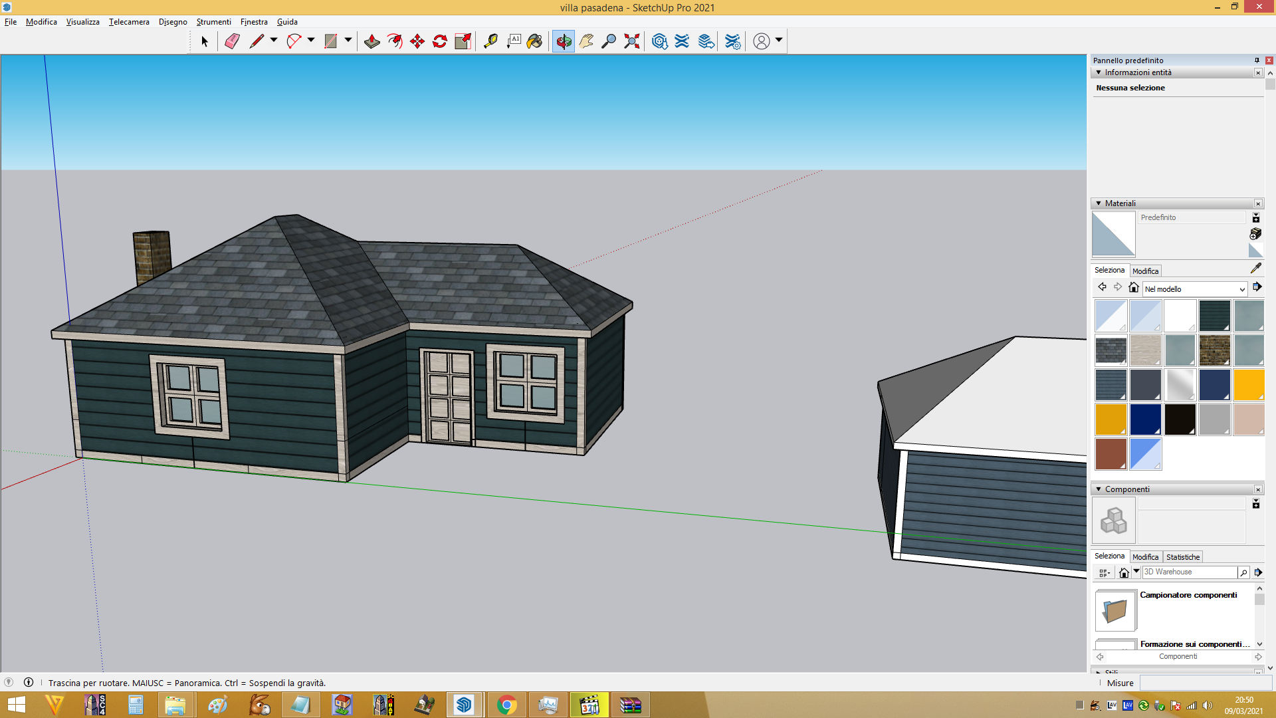Activate the Pan hand tool

[x=586, y=41]
